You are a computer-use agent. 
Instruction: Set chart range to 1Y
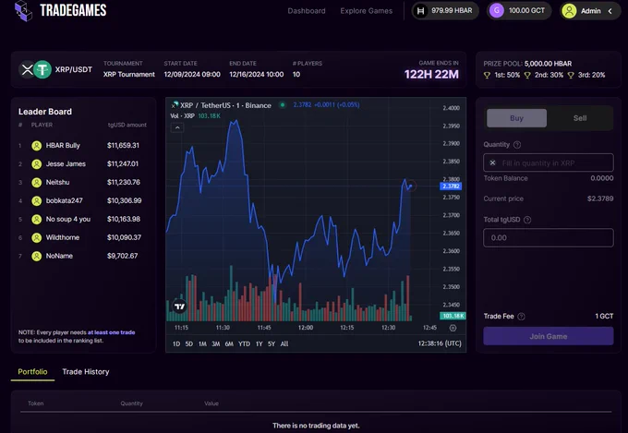tap(260, 343)
